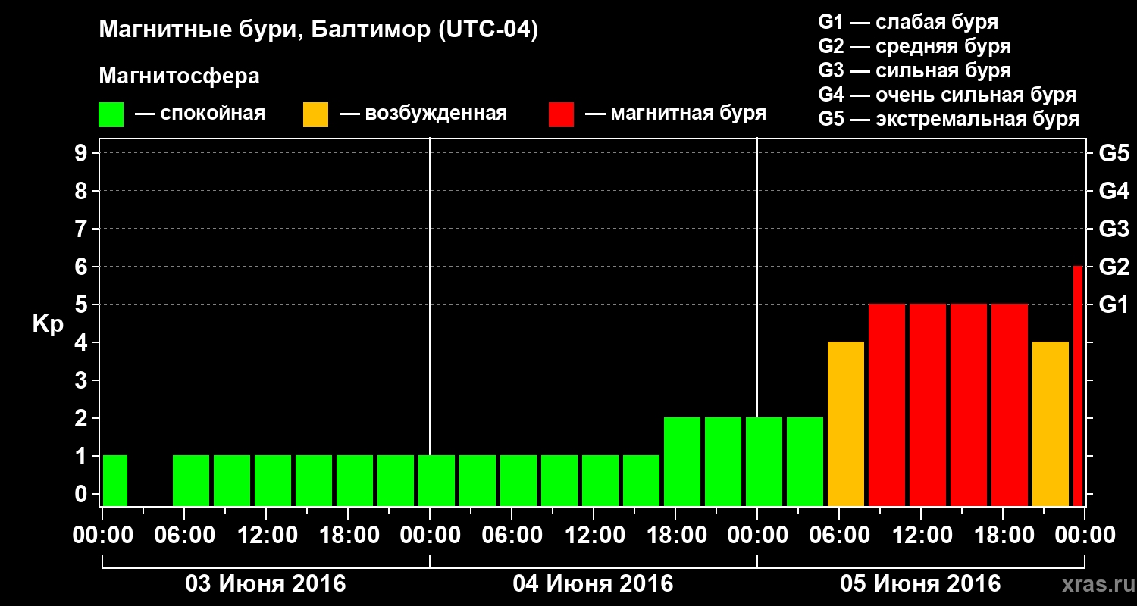Click the 'Kp' axis title
This screenshot has width=1137, height=606.
[48, 324]
